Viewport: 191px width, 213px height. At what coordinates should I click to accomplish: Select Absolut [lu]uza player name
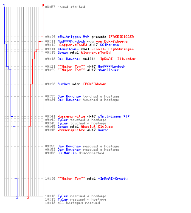(97, 127)
